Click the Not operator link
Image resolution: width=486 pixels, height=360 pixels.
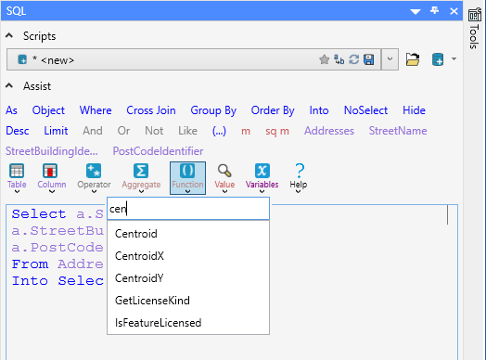[154, 131]
